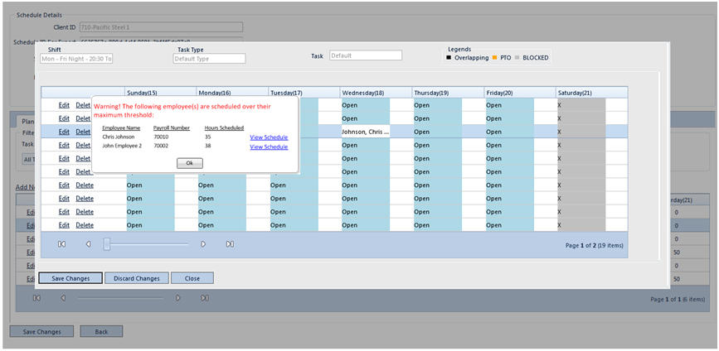Open View Schedule for John Employee 2
The image size is (719, 351).
click(269, 147)
